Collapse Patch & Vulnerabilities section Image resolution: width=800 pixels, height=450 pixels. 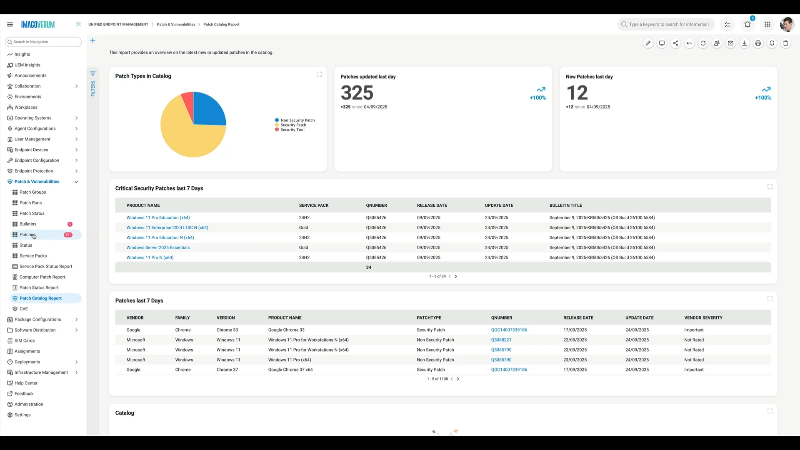76,182
